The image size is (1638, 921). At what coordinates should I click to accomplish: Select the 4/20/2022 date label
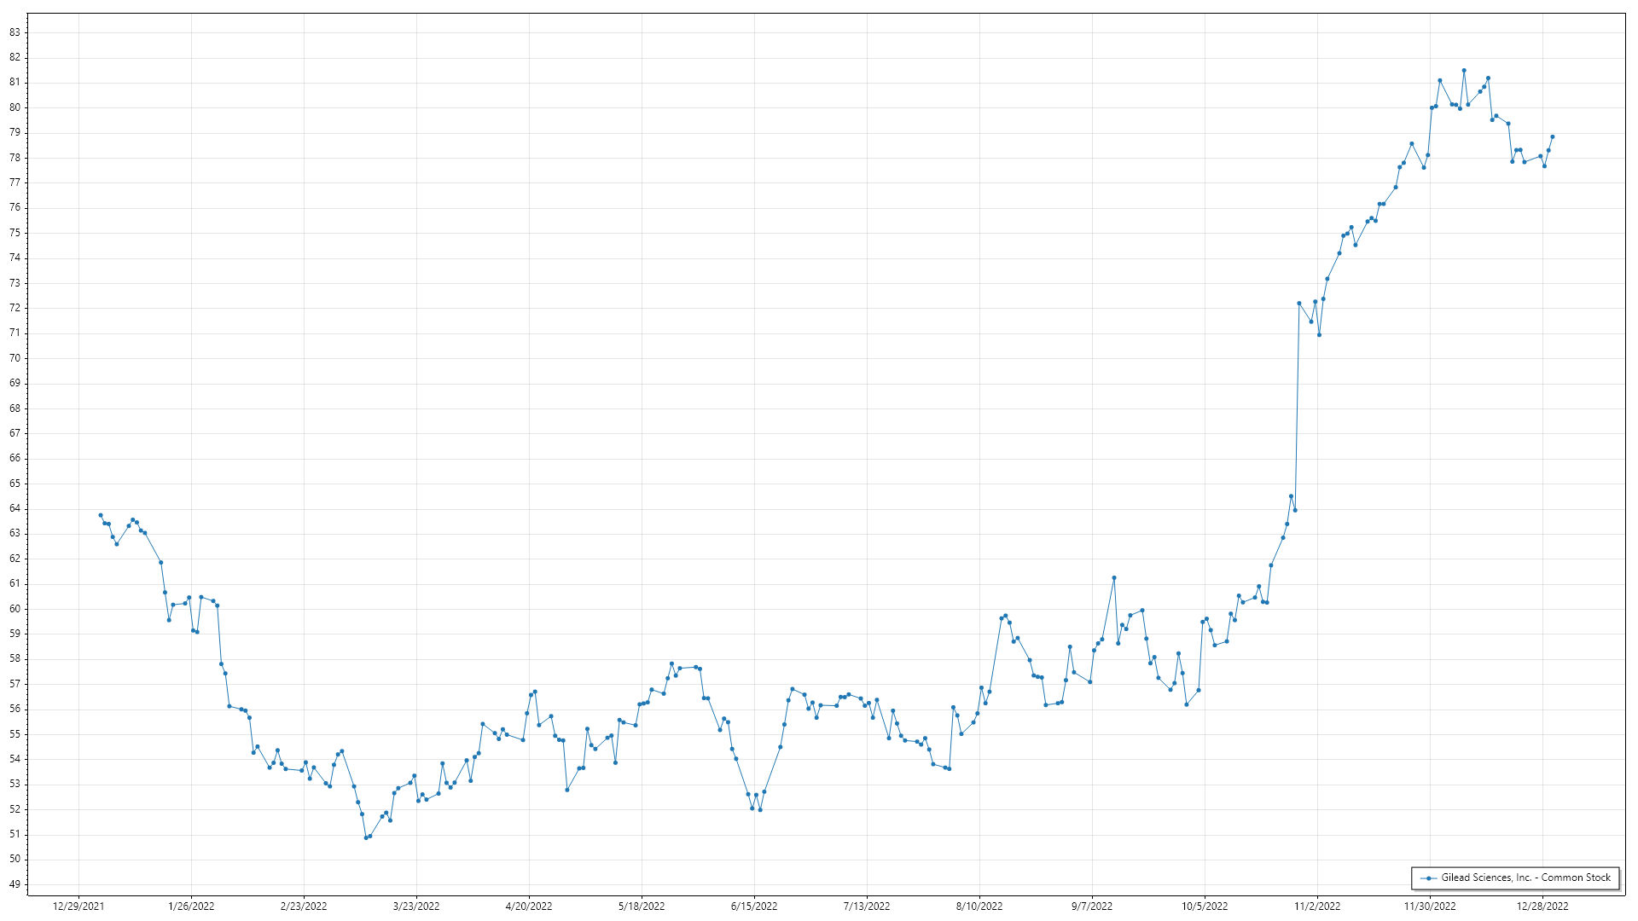click(529, 907)
